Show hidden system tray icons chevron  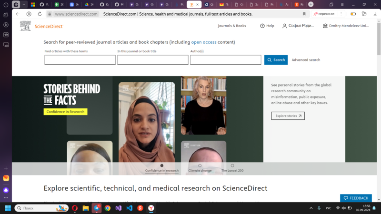click(311, 208)
